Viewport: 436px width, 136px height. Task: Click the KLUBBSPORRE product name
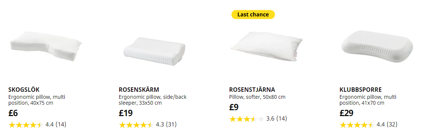tap(361, 90)
